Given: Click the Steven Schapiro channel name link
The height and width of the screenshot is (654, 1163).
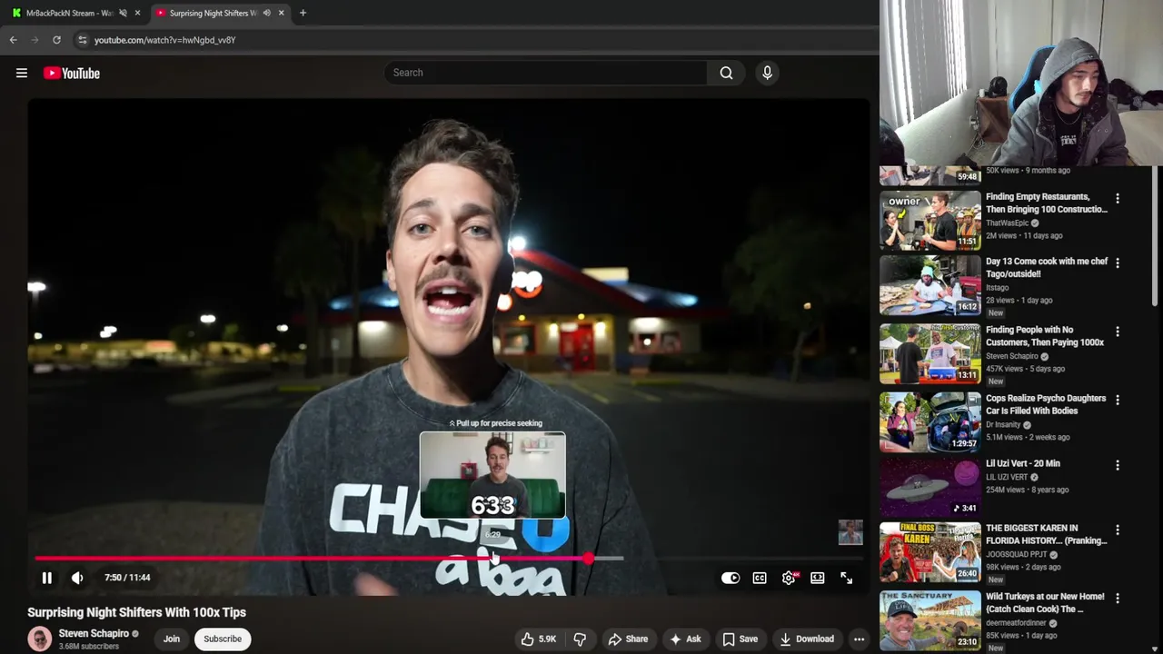Looking at the screenshot, I should pyautogui.click(x=94, y=633).
